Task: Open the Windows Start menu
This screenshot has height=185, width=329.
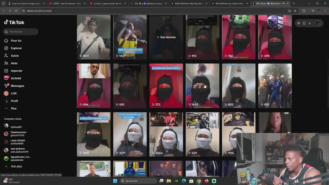Action: [115, 181]
